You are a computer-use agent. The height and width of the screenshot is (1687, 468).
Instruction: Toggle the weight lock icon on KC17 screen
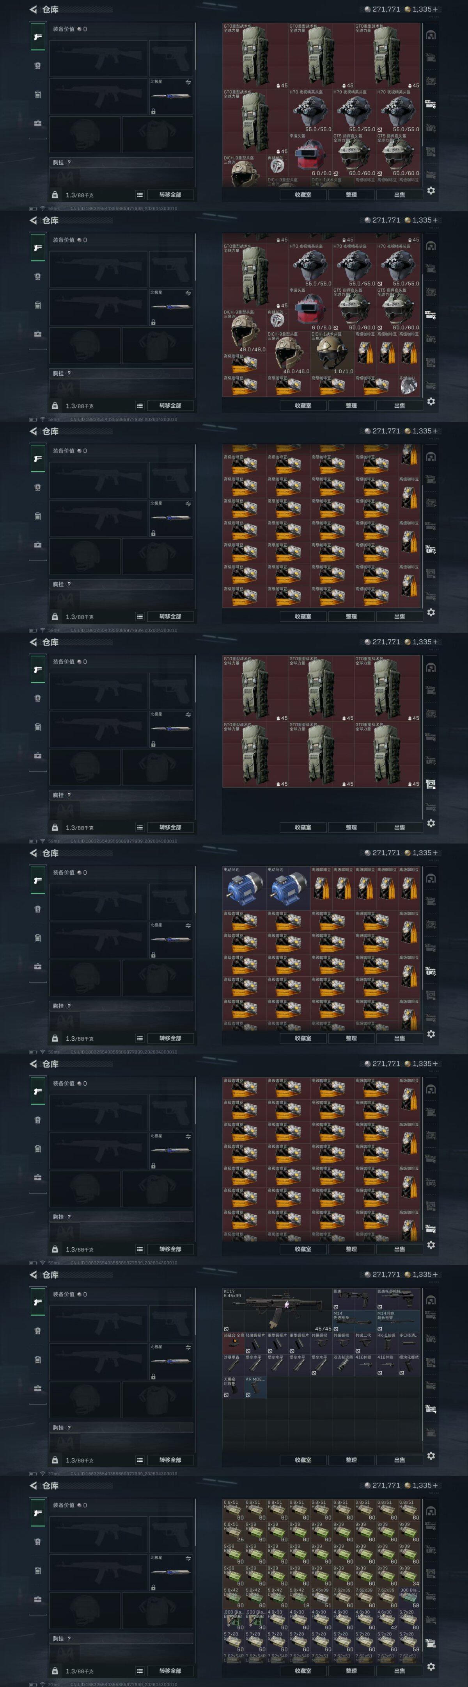pos(55,1461)
